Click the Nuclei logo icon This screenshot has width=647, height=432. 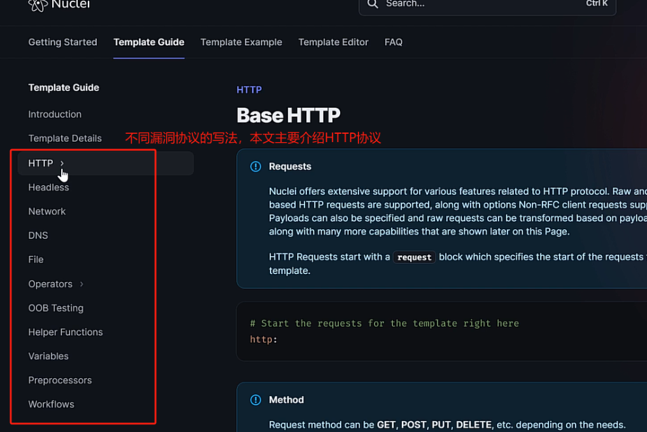click(x=38, y=5)
